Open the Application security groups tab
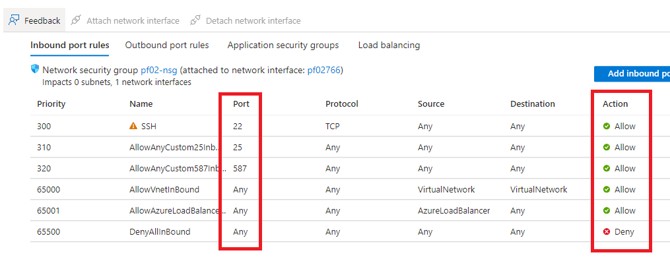The height and width of the screenshot is (263, 670). 283,45
